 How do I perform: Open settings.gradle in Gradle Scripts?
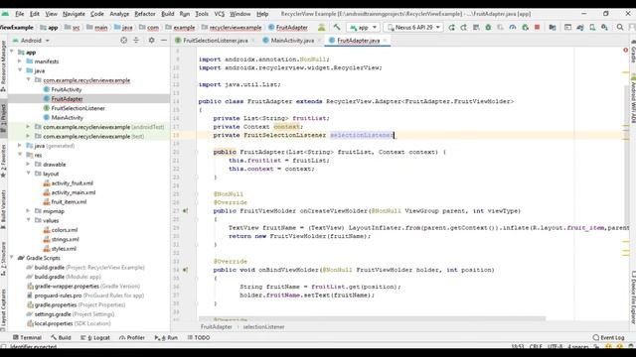(75, 314)
